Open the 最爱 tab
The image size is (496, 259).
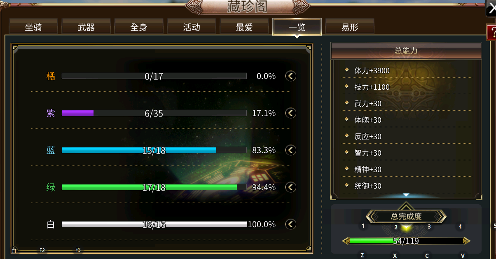click(244, 27)
